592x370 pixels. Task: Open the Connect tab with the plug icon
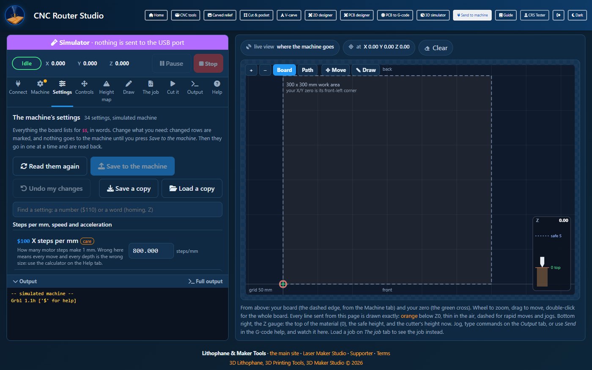(x=18, y=88)
